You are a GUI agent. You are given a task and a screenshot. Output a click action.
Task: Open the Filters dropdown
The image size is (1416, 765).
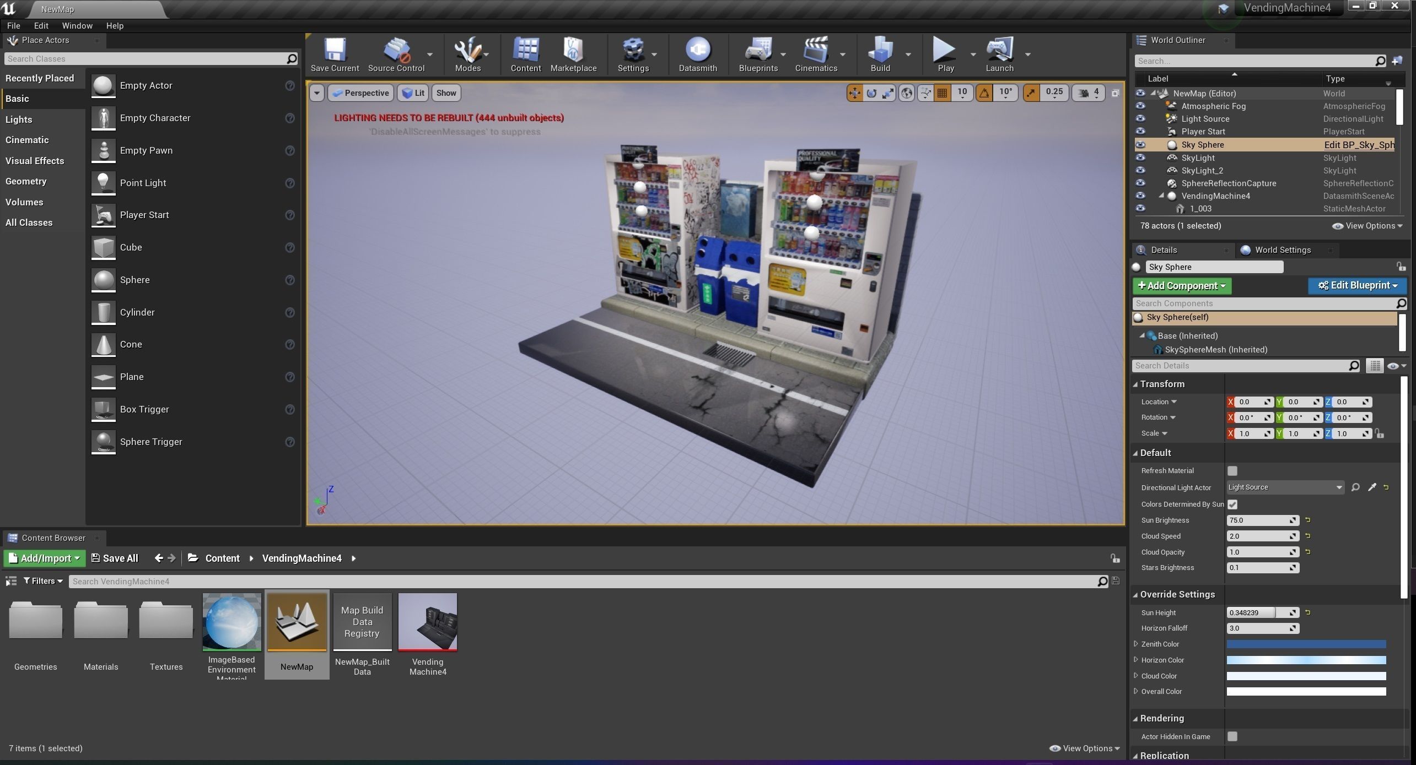[43, 581]
